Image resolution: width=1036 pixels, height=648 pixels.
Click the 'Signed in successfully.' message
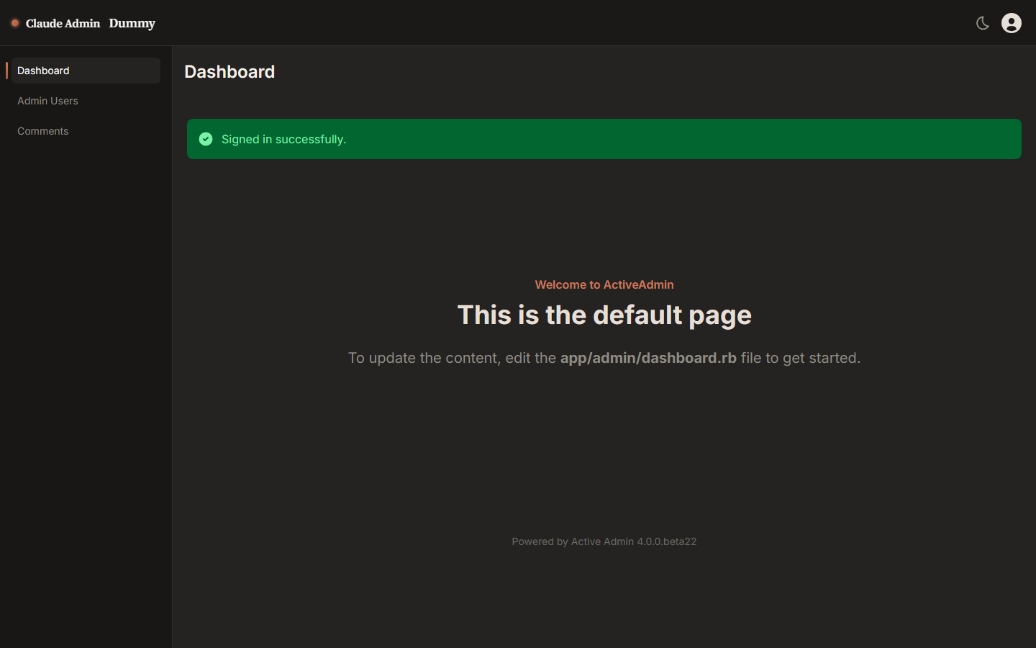click(283, 139)
